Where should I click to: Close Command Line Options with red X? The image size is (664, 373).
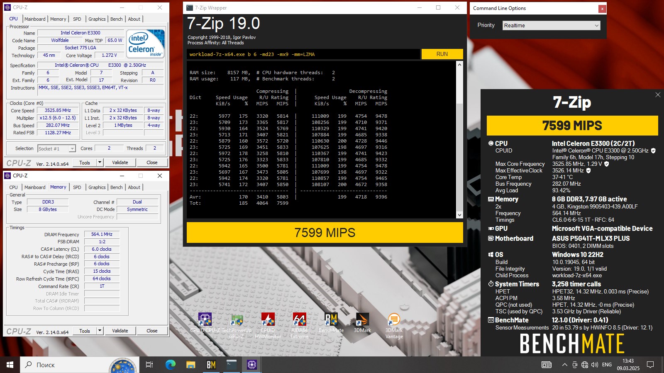(602, 9)
